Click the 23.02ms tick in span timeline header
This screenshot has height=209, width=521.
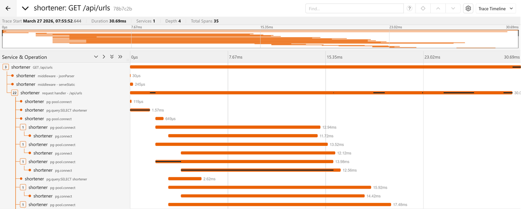pyautogui.click(x=433, y=57)
